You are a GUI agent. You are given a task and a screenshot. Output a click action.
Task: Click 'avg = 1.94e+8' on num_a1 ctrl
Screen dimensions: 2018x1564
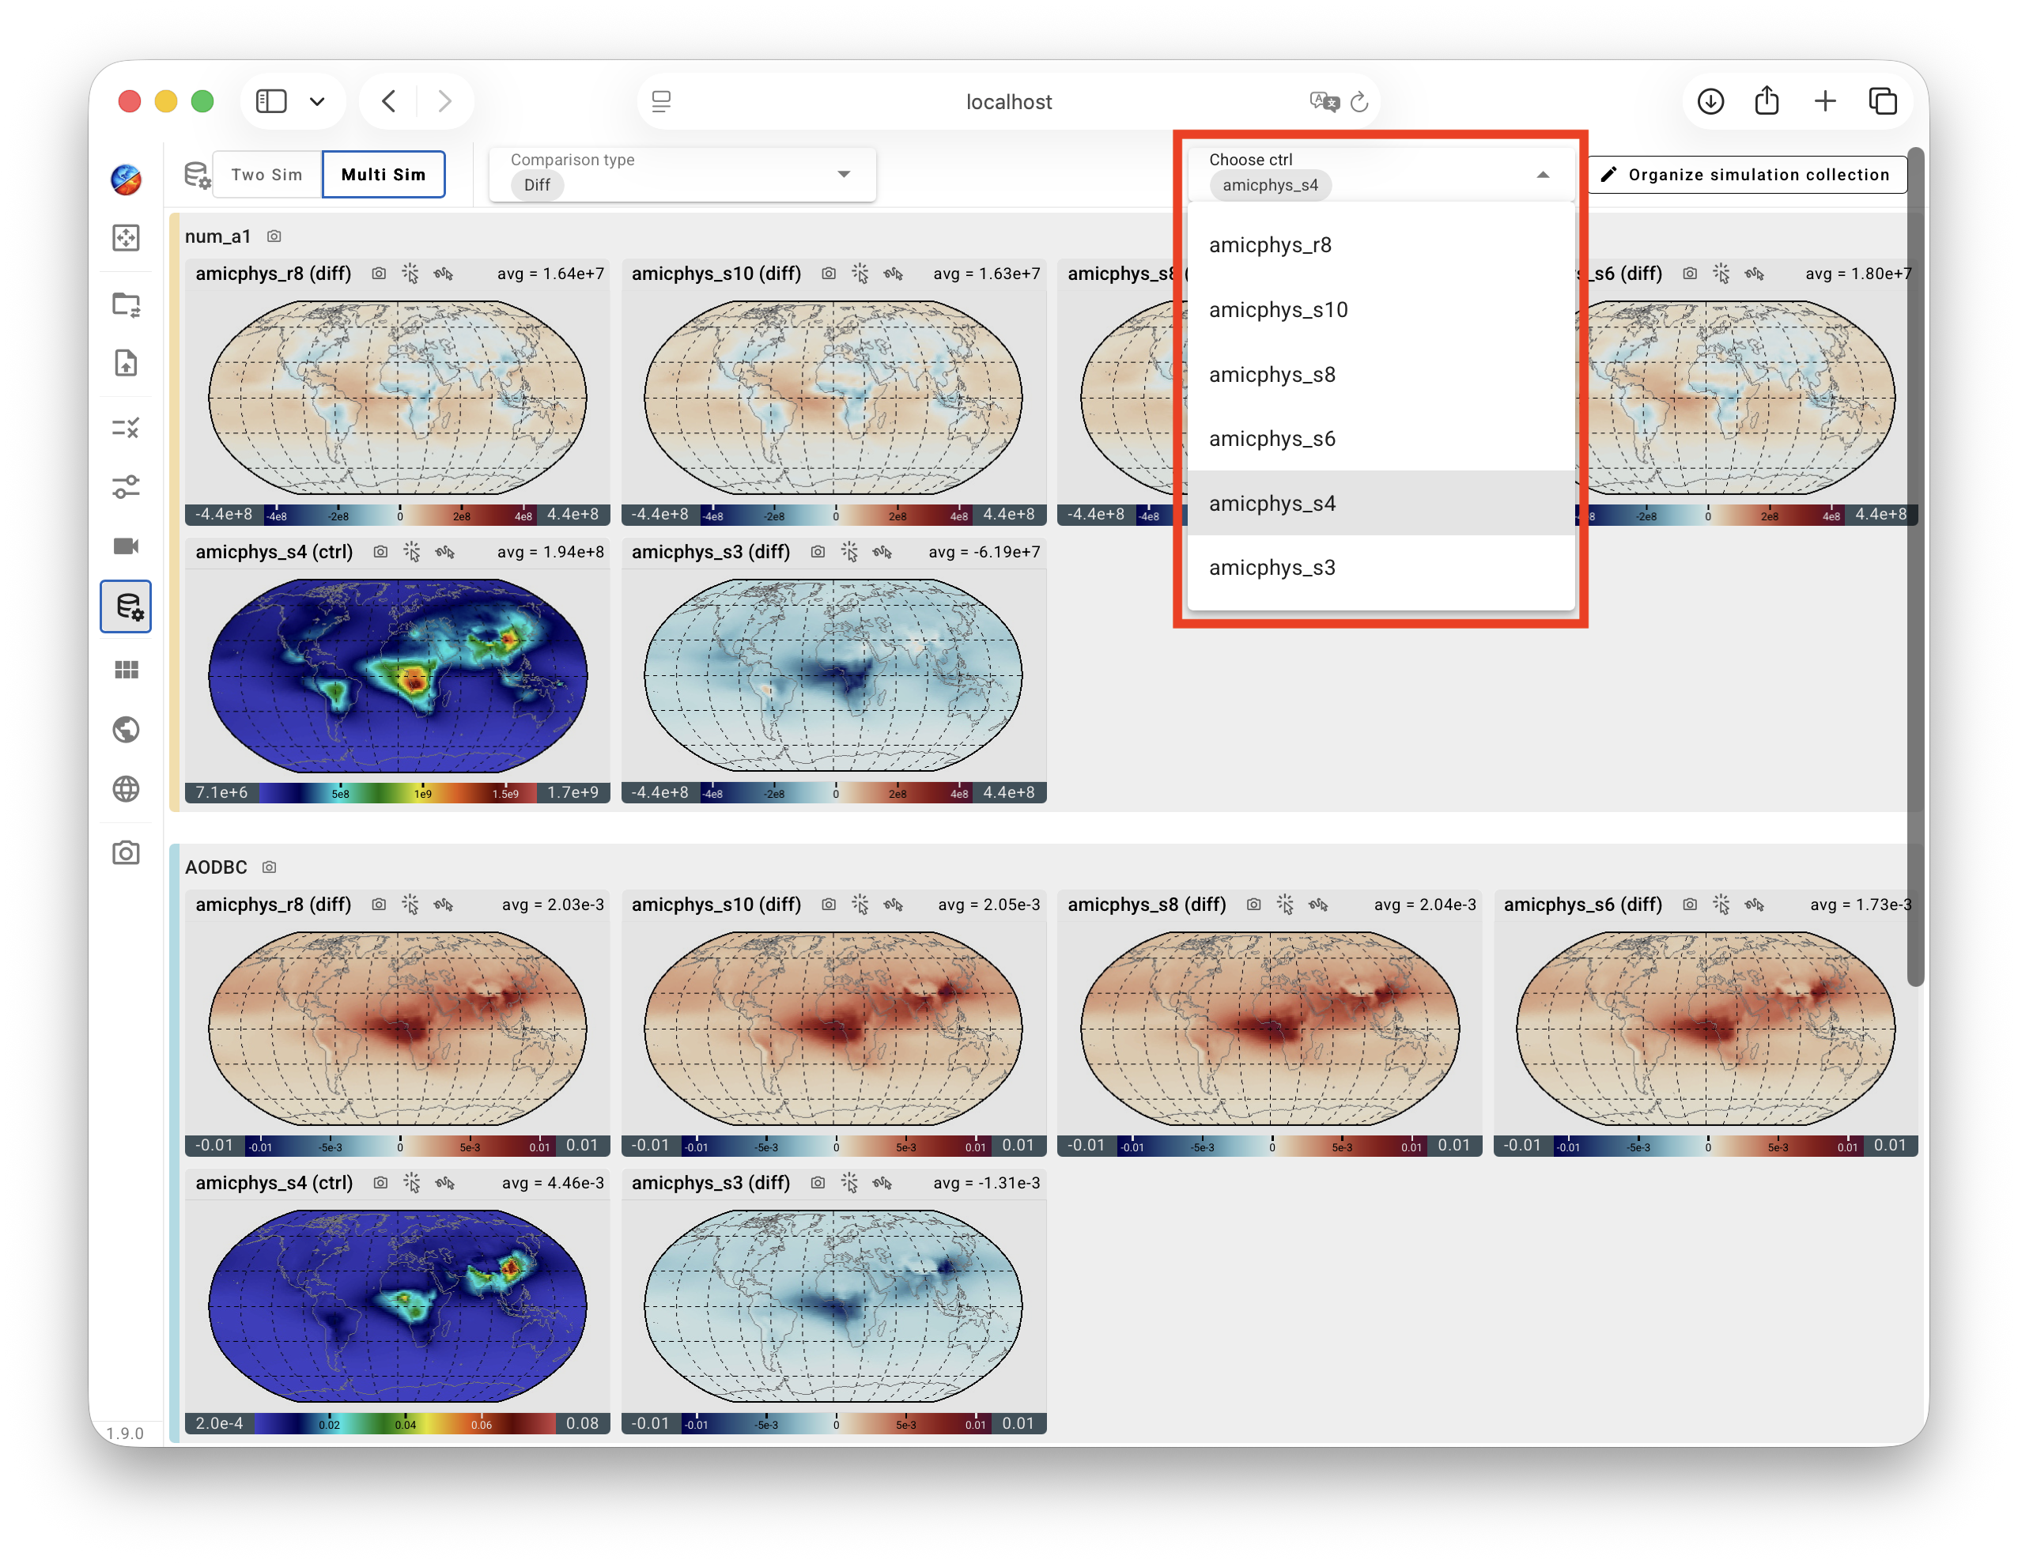pos(550,551)
